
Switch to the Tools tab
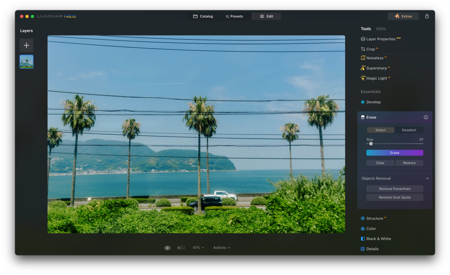(366, 29)
